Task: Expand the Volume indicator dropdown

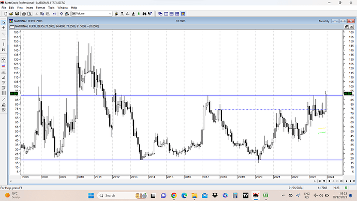Action: 110,13
